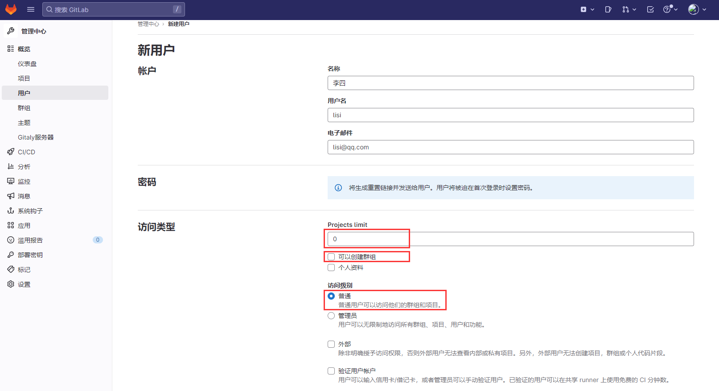The width and height of the screenshot is (719, 391).
Task: Open the Issues icon in top bar
Action: (x=608, y=9)
